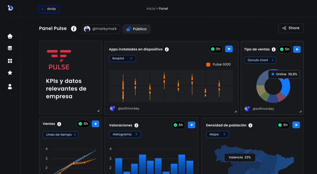Select Panel in the breadcrumb
Viewport: 317px width, 174px height.
[163, 9]
